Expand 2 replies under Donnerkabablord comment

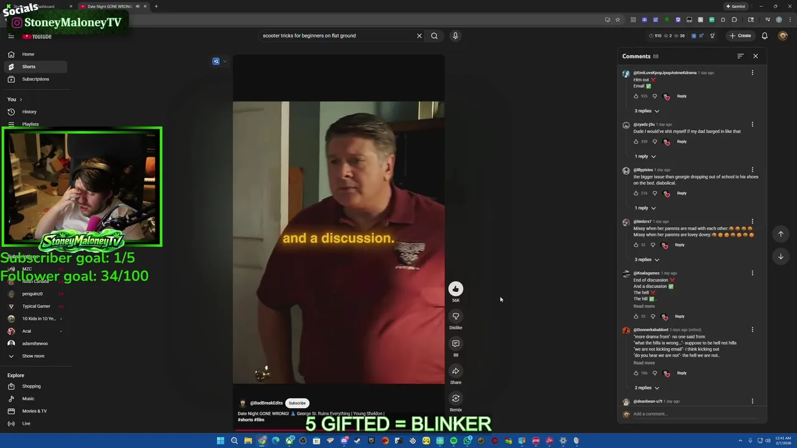point(646,388)
